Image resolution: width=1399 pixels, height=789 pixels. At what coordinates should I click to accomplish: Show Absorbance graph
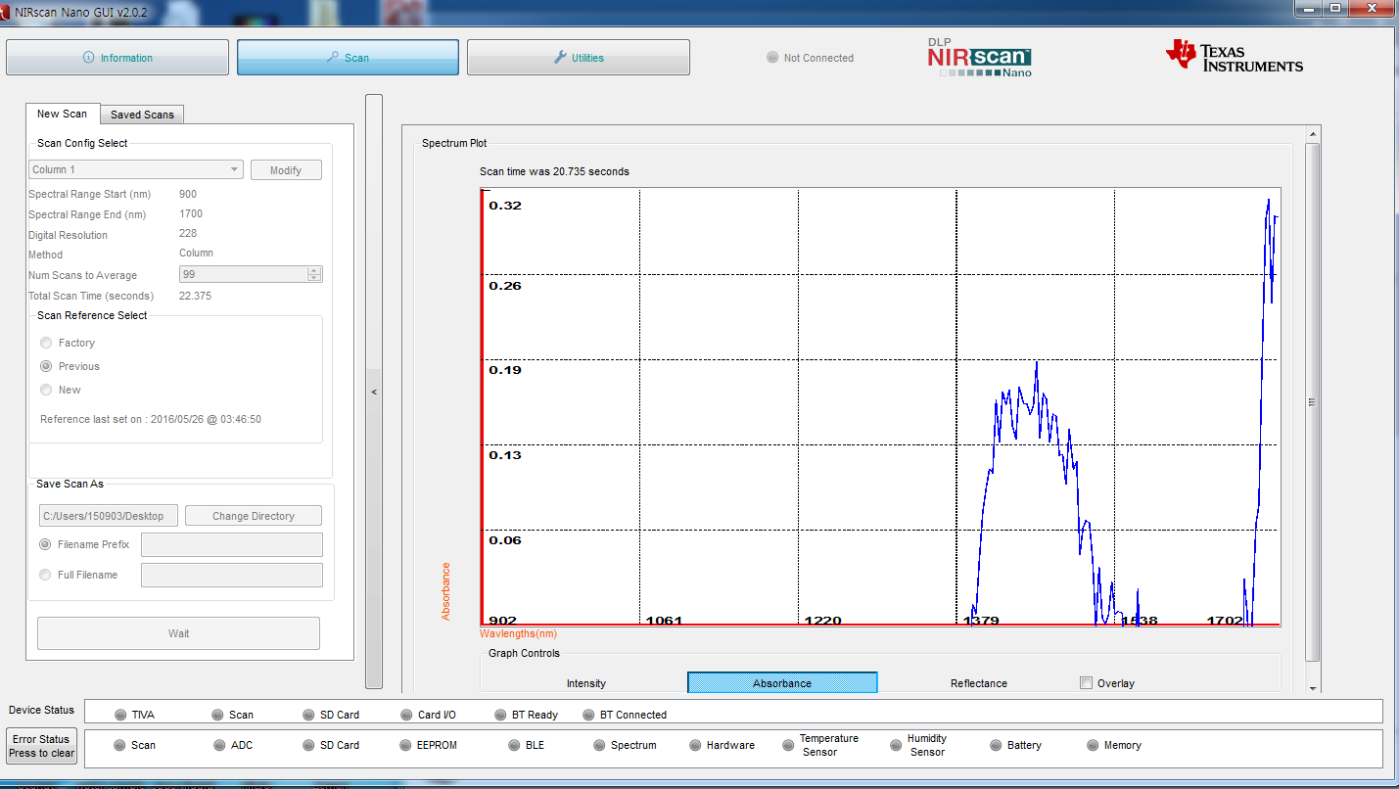point(782,683)
